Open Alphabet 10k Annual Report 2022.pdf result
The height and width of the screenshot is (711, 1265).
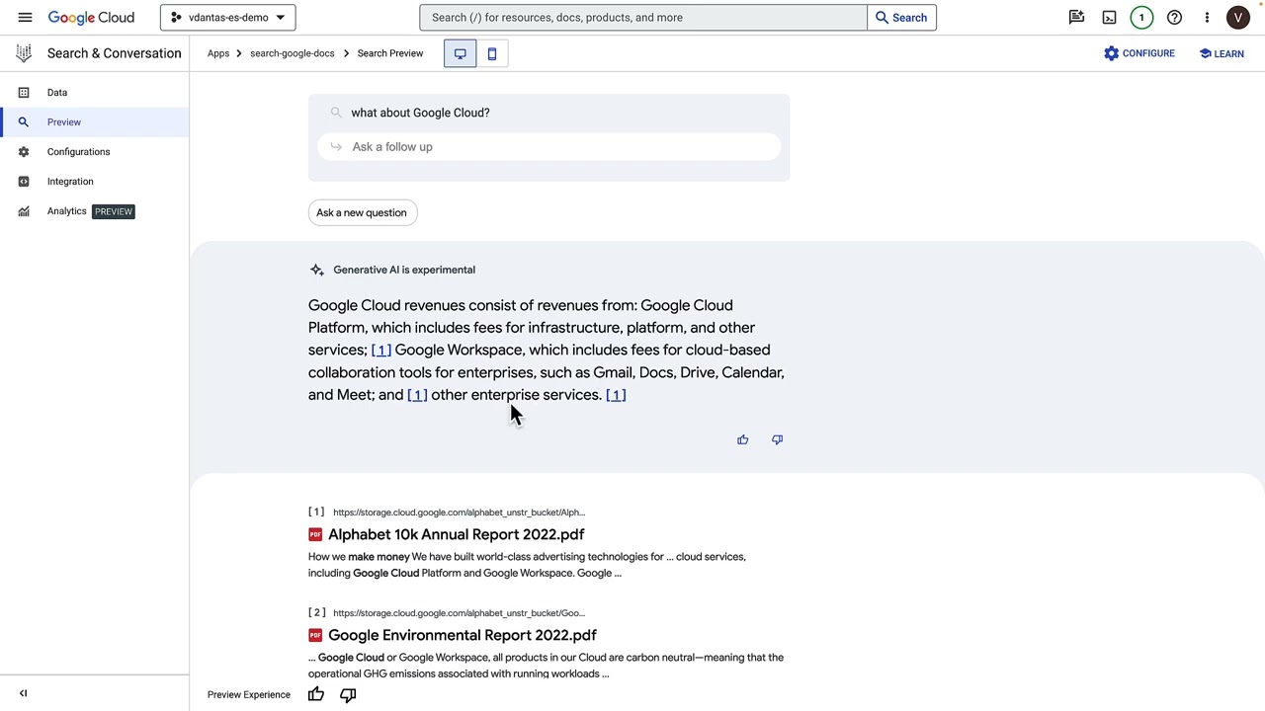[x=456, y=534]
